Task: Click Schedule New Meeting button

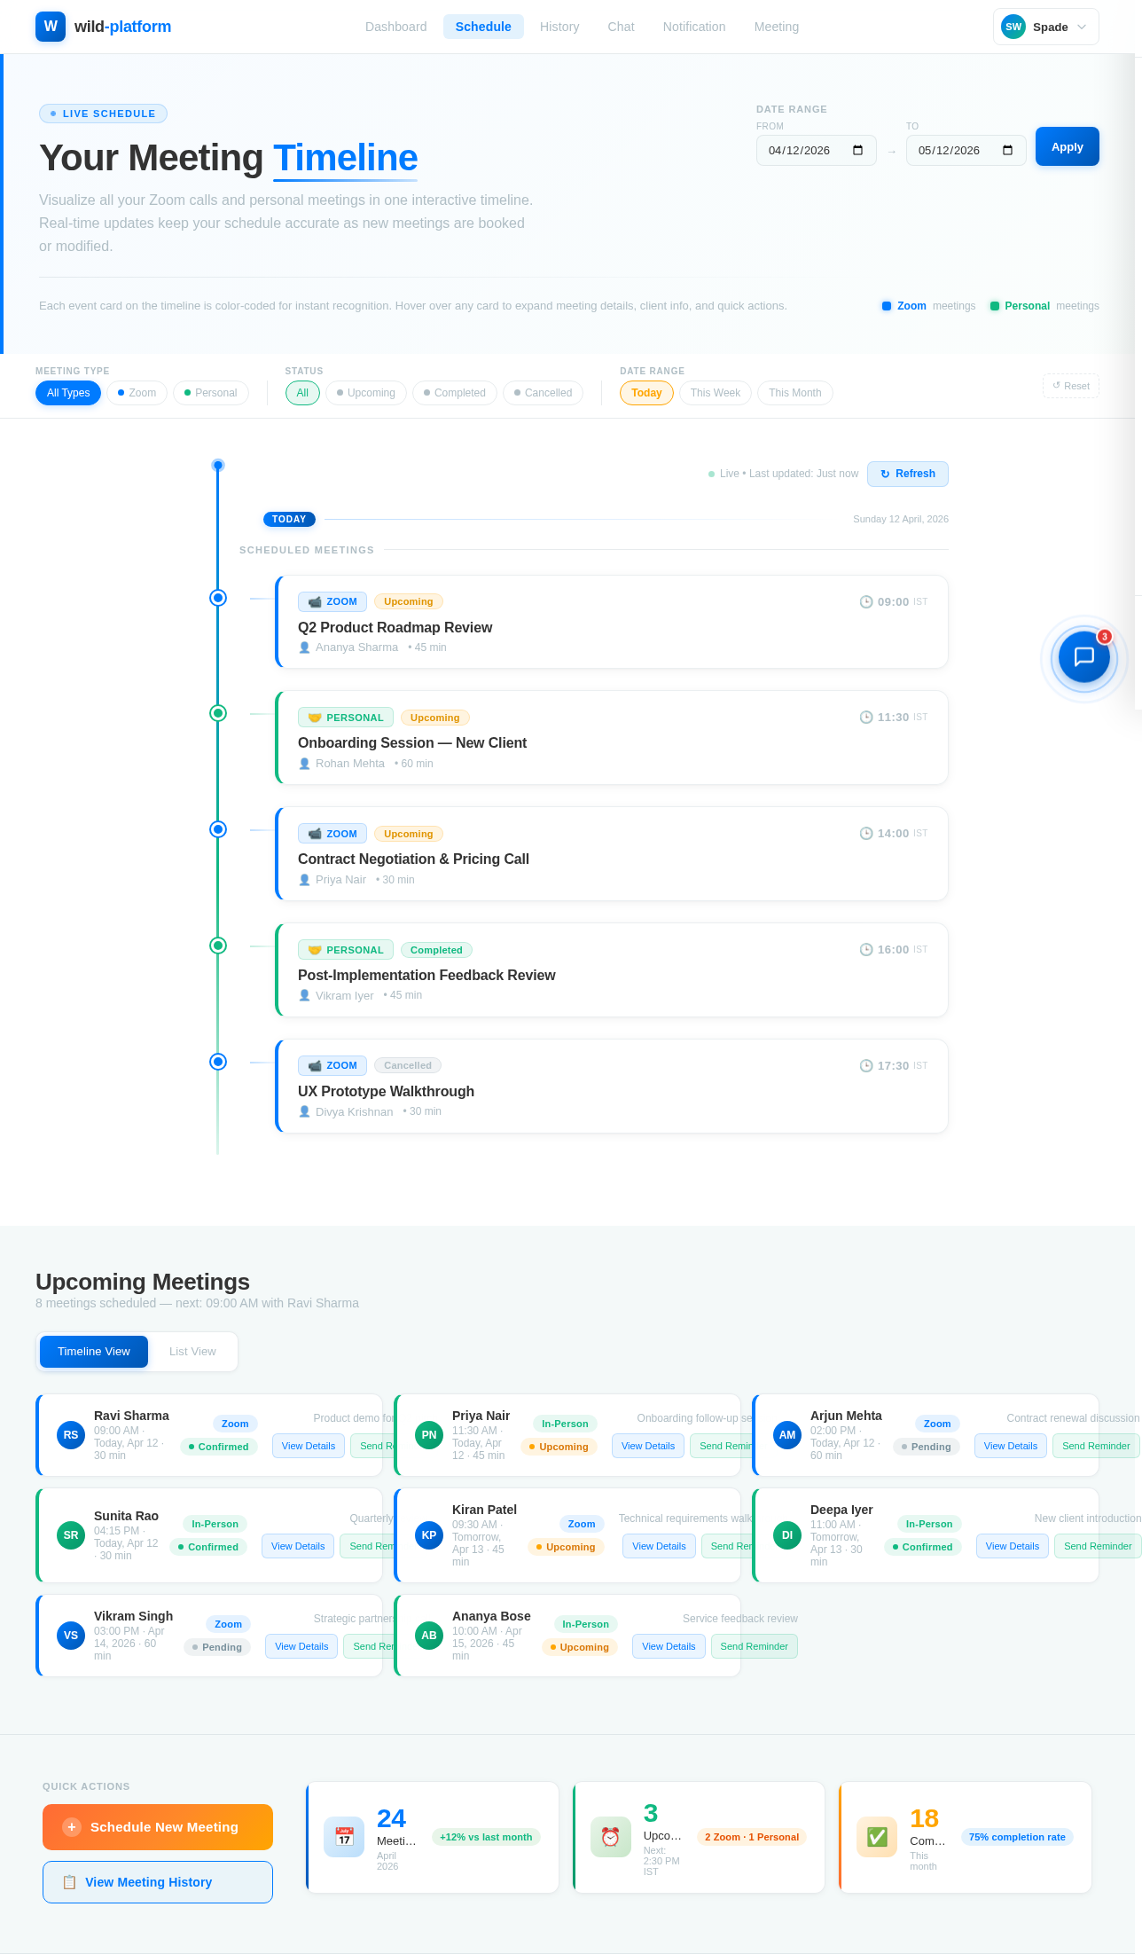Action: [x=158, y=1827]
